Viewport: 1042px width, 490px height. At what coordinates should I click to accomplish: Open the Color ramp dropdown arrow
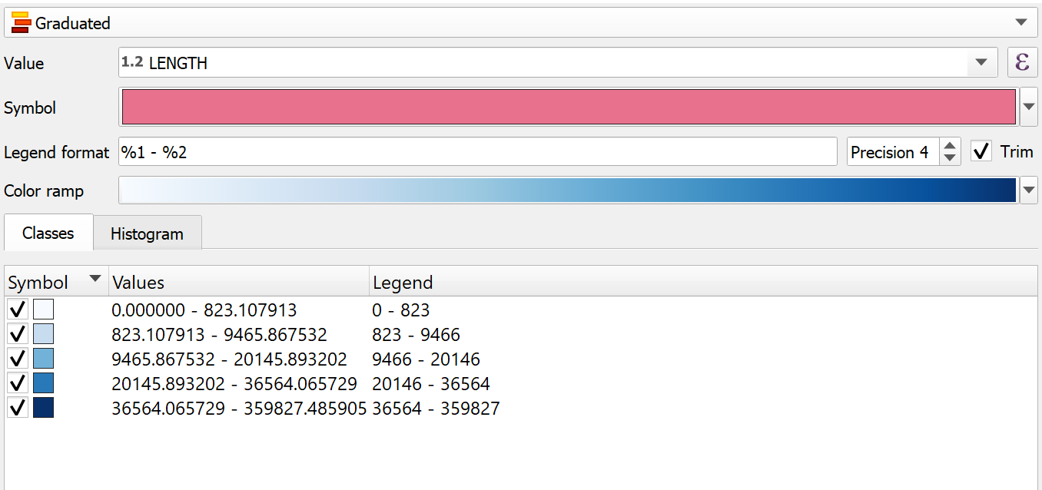point(1029,191)
